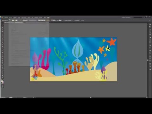Viewport: 152px width, 114px height.
Task: Click the Document Setup button
Action: pyautogui.click(x=68, y=20)
